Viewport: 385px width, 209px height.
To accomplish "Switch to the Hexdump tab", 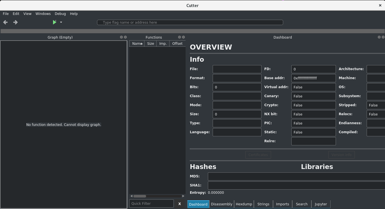I will [244, 204].
